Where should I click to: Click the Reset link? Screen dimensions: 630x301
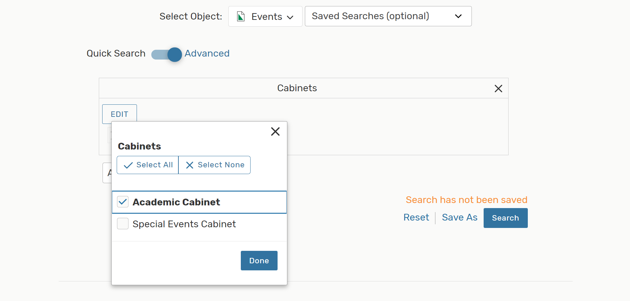[416, 218]
